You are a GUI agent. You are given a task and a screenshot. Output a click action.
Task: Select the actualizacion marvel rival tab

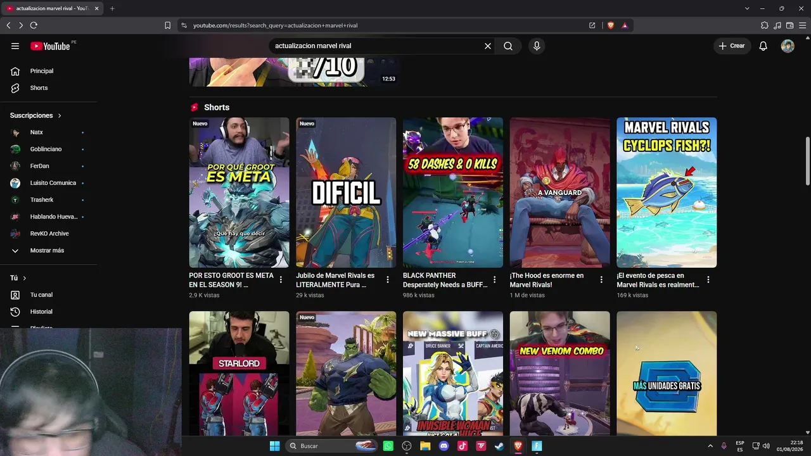52,8
